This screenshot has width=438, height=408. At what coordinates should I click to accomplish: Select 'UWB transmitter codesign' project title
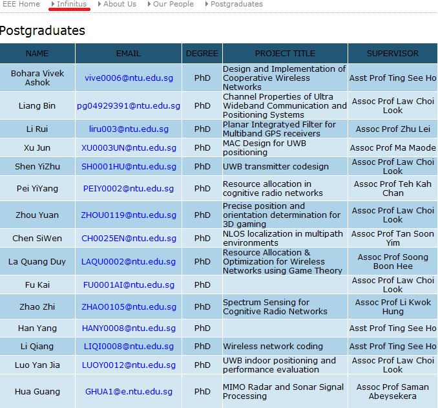click(x=276, y=166)
